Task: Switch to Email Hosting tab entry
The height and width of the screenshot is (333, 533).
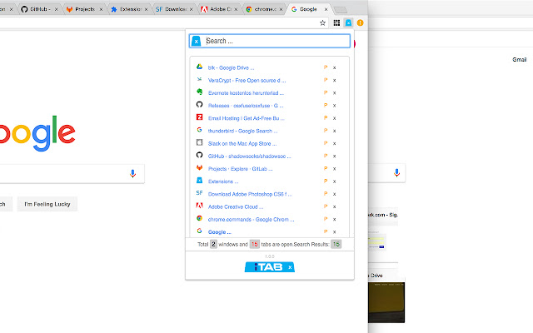Action: (247, 118)
